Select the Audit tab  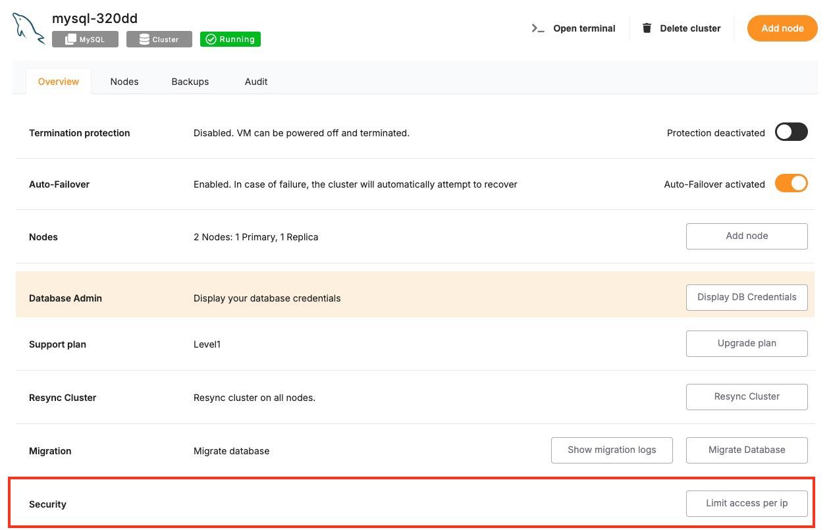(x=256, y=81)
